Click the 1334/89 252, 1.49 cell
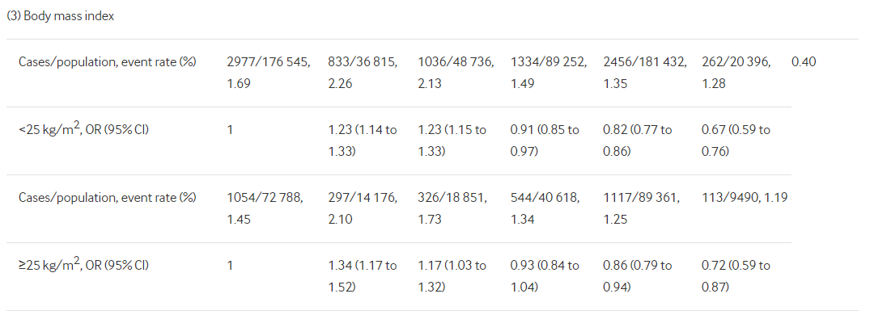This screenshot has height=319, width=870. (x=548, y=73)
